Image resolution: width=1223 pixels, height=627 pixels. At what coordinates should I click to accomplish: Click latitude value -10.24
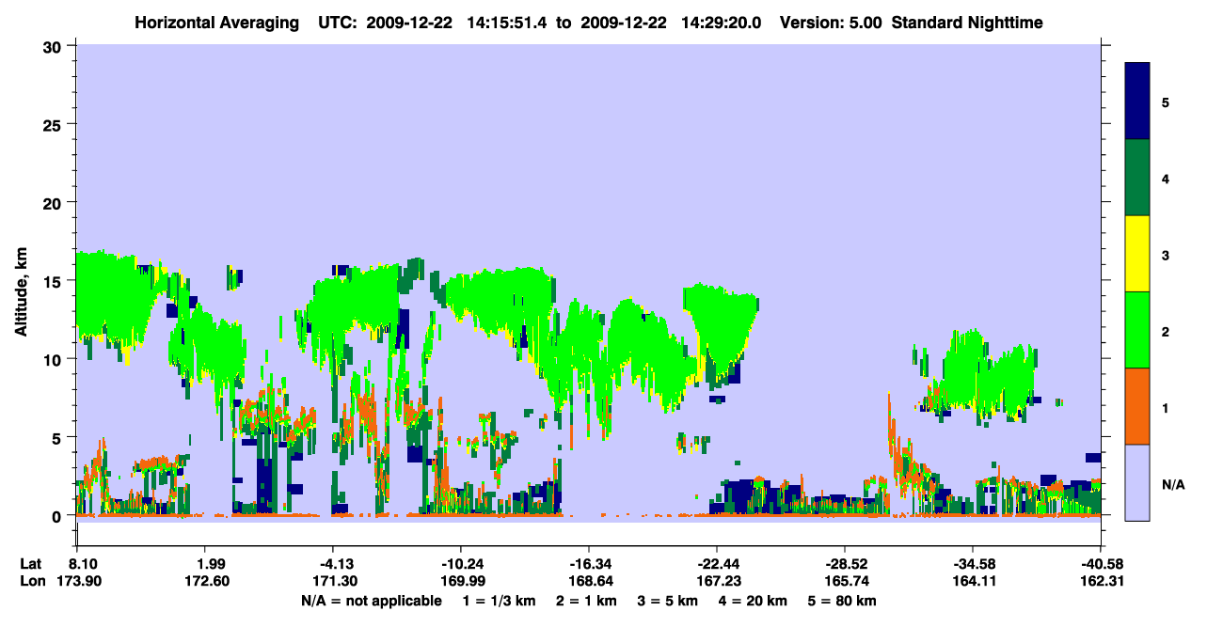[x=461, y=563]
